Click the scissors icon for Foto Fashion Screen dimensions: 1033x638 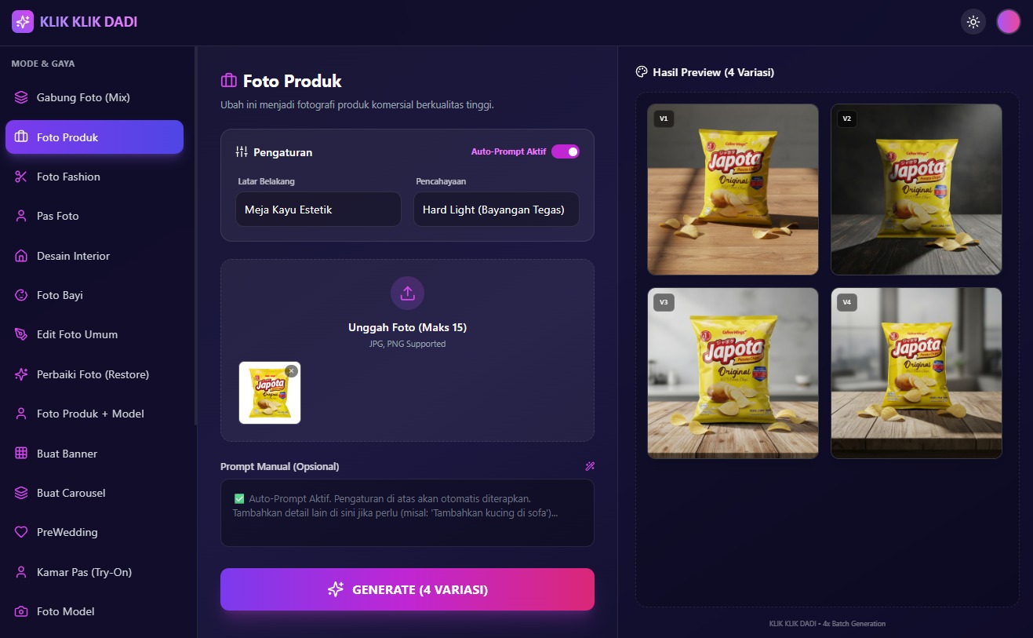21,177
